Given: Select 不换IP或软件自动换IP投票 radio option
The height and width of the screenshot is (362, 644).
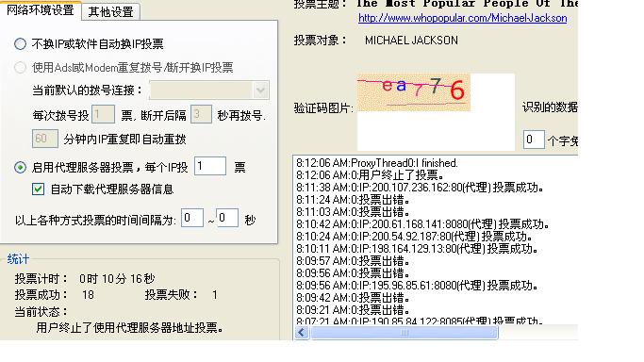Looking at the screenshot, I should [20, 44].
